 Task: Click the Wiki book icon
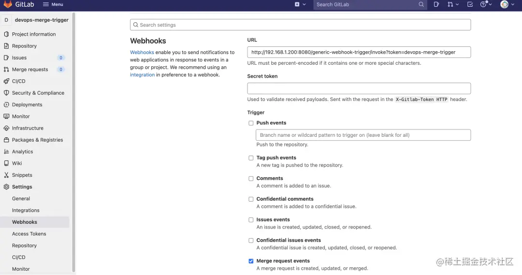[x=6, y=163]
